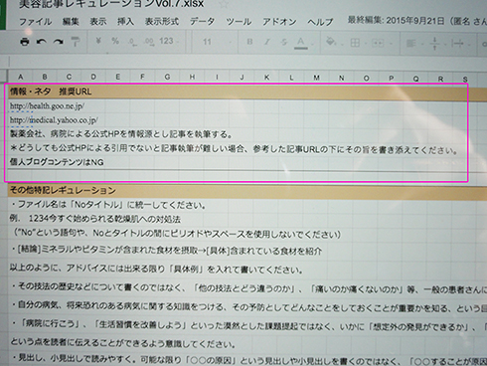This screenshot has height=366, width=487.
Task: Open the 123 more number formats dropdown
Action: click(169, 41)
